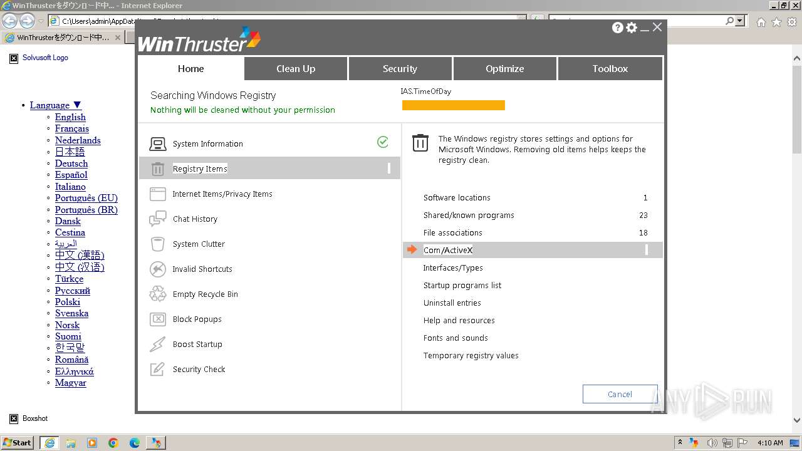802x451 pixels.
Task: Click the Registry Items trash icon
Action: 158,169
